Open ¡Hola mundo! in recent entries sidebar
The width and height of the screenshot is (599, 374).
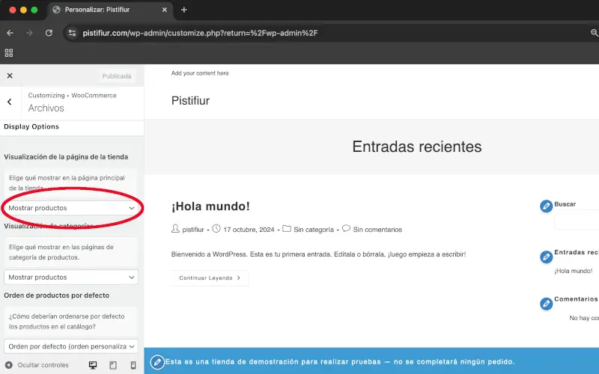point(573,271)
